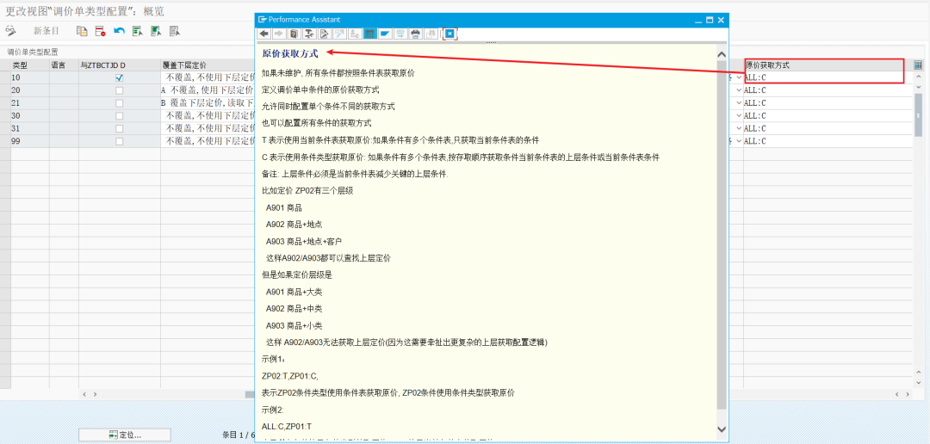Click the deselect all icon
Viewport: 930px width, 444px height.
174,31
